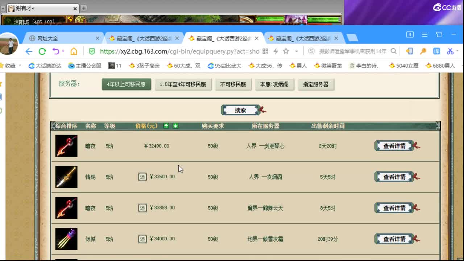Close the active 藏宝阁 tab
464x261 pixels.
tap(257, 38)
